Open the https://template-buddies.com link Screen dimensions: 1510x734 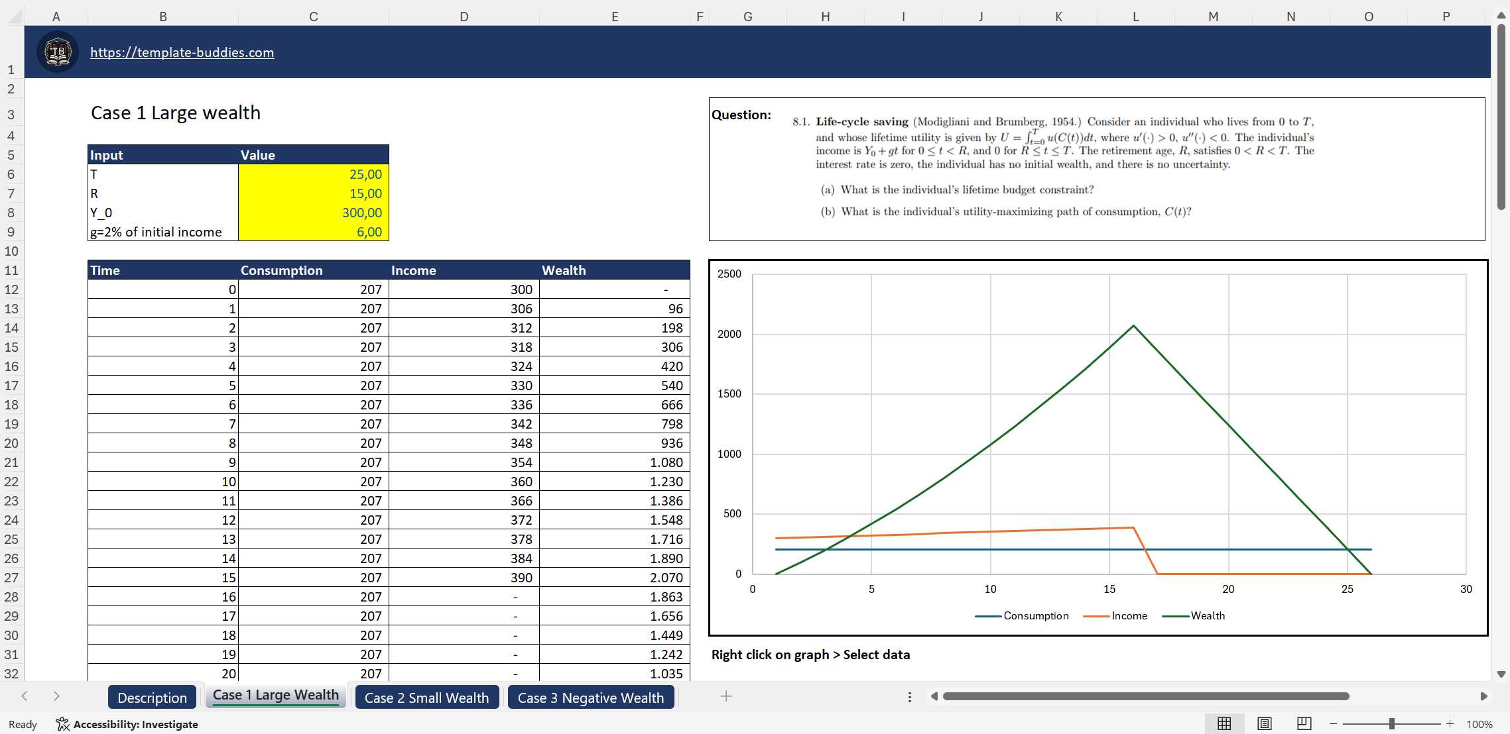coord(182,52)
